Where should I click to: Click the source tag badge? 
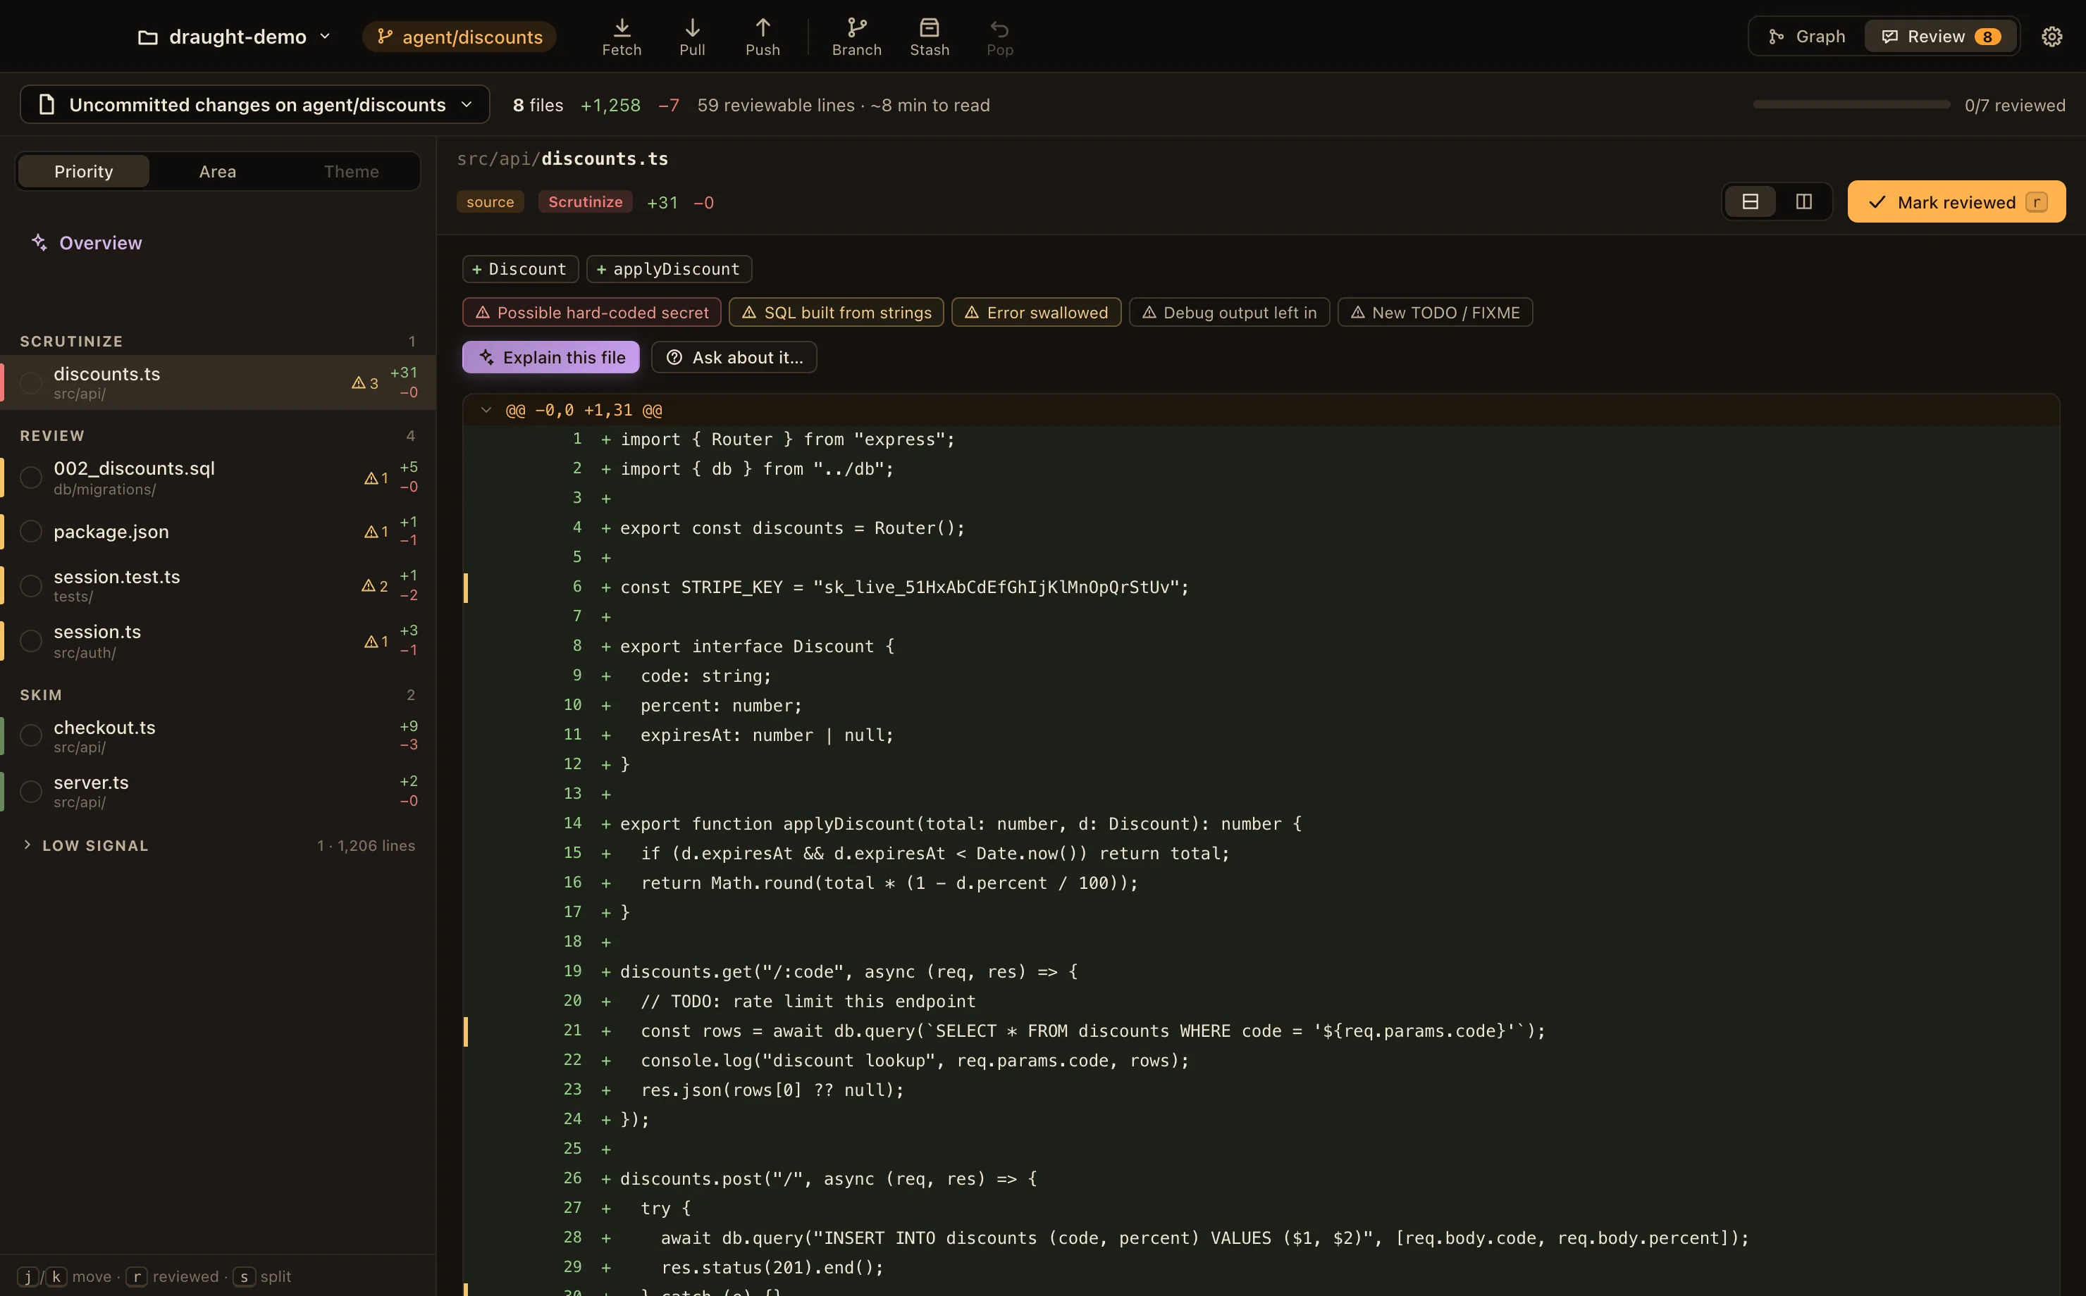490,201
